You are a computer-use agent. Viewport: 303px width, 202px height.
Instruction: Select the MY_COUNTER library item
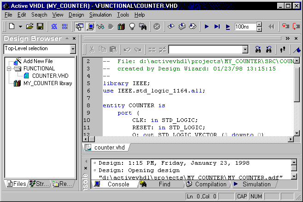coord(47,83)
